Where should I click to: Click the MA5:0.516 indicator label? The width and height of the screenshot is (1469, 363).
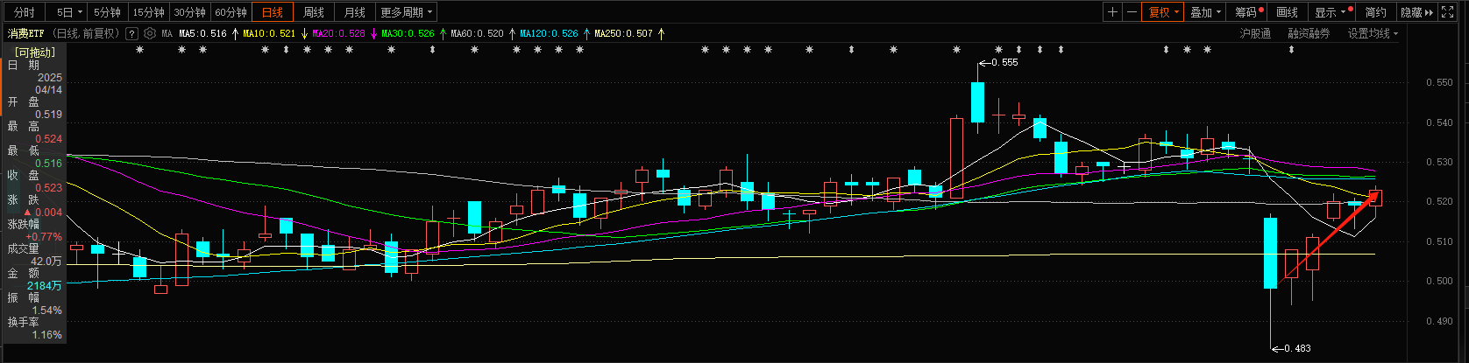pyautogui.click(x=202, y=34)
